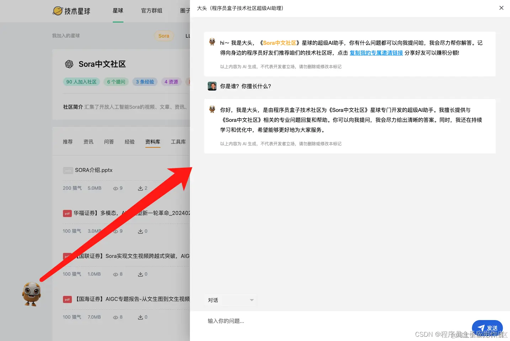This screenshot has height=341, width=510.
Task: Click the download icon under 国海证券 file
Action: 140,317
